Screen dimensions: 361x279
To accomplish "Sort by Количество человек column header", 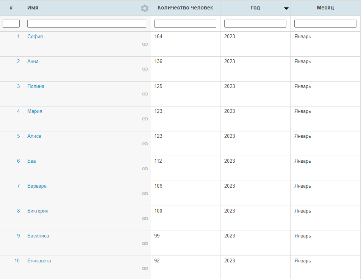I will (x=185, y=8).
